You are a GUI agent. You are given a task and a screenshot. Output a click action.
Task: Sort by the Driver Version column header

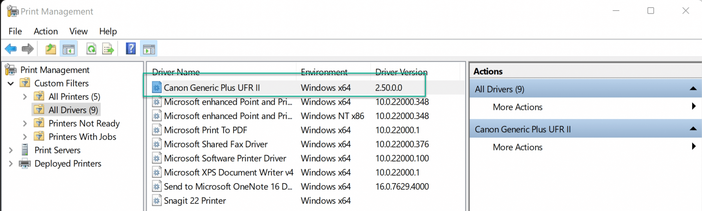point(401,72)
